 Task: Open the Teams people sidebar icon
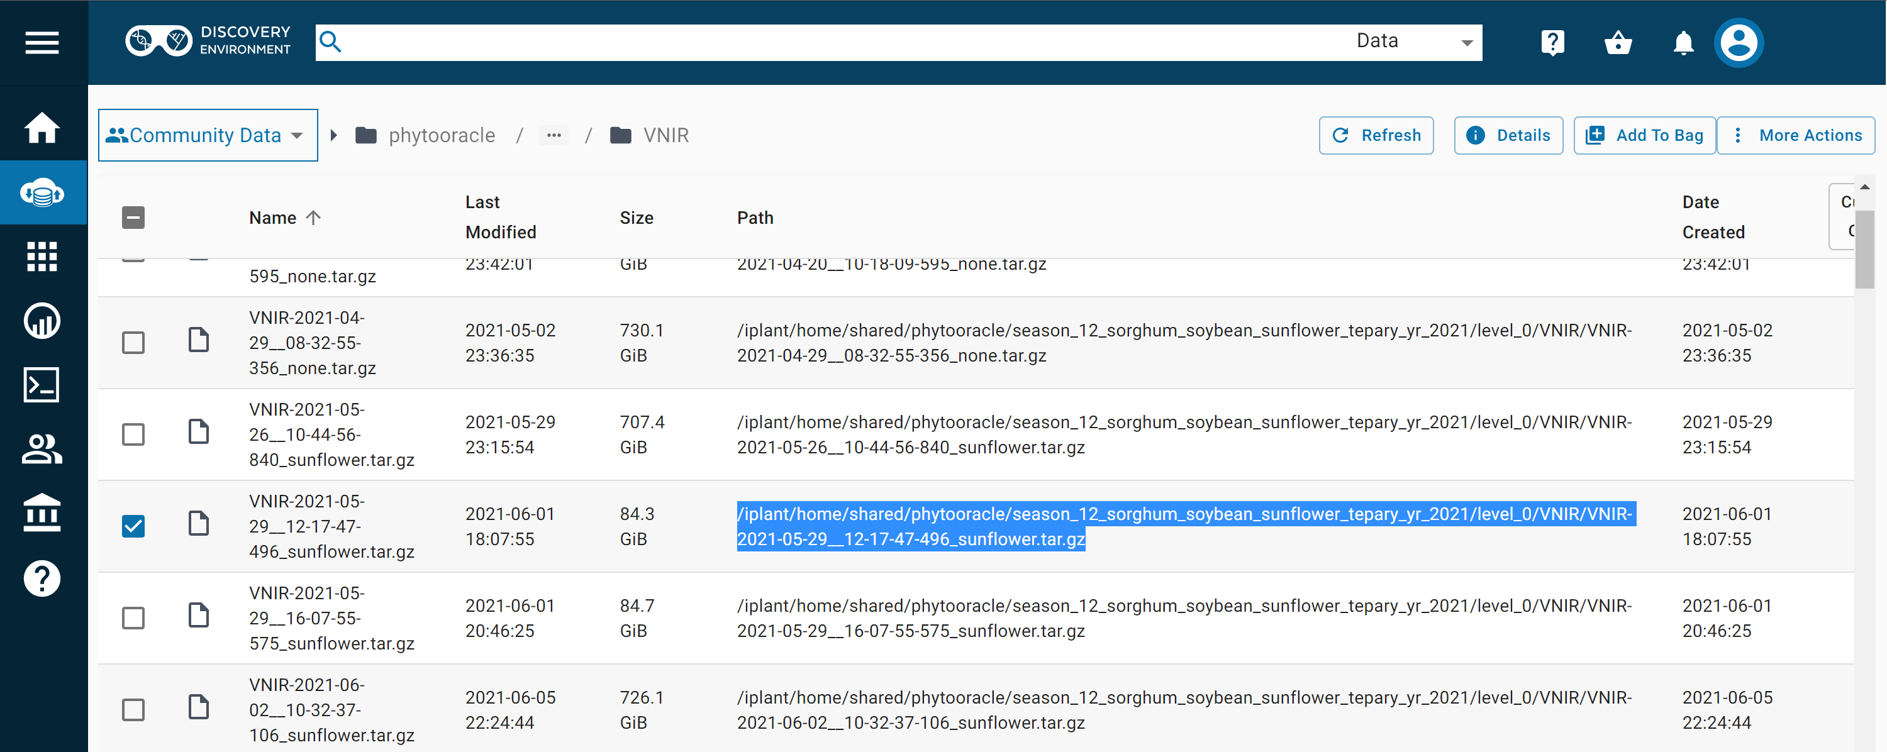click(43, 449)
